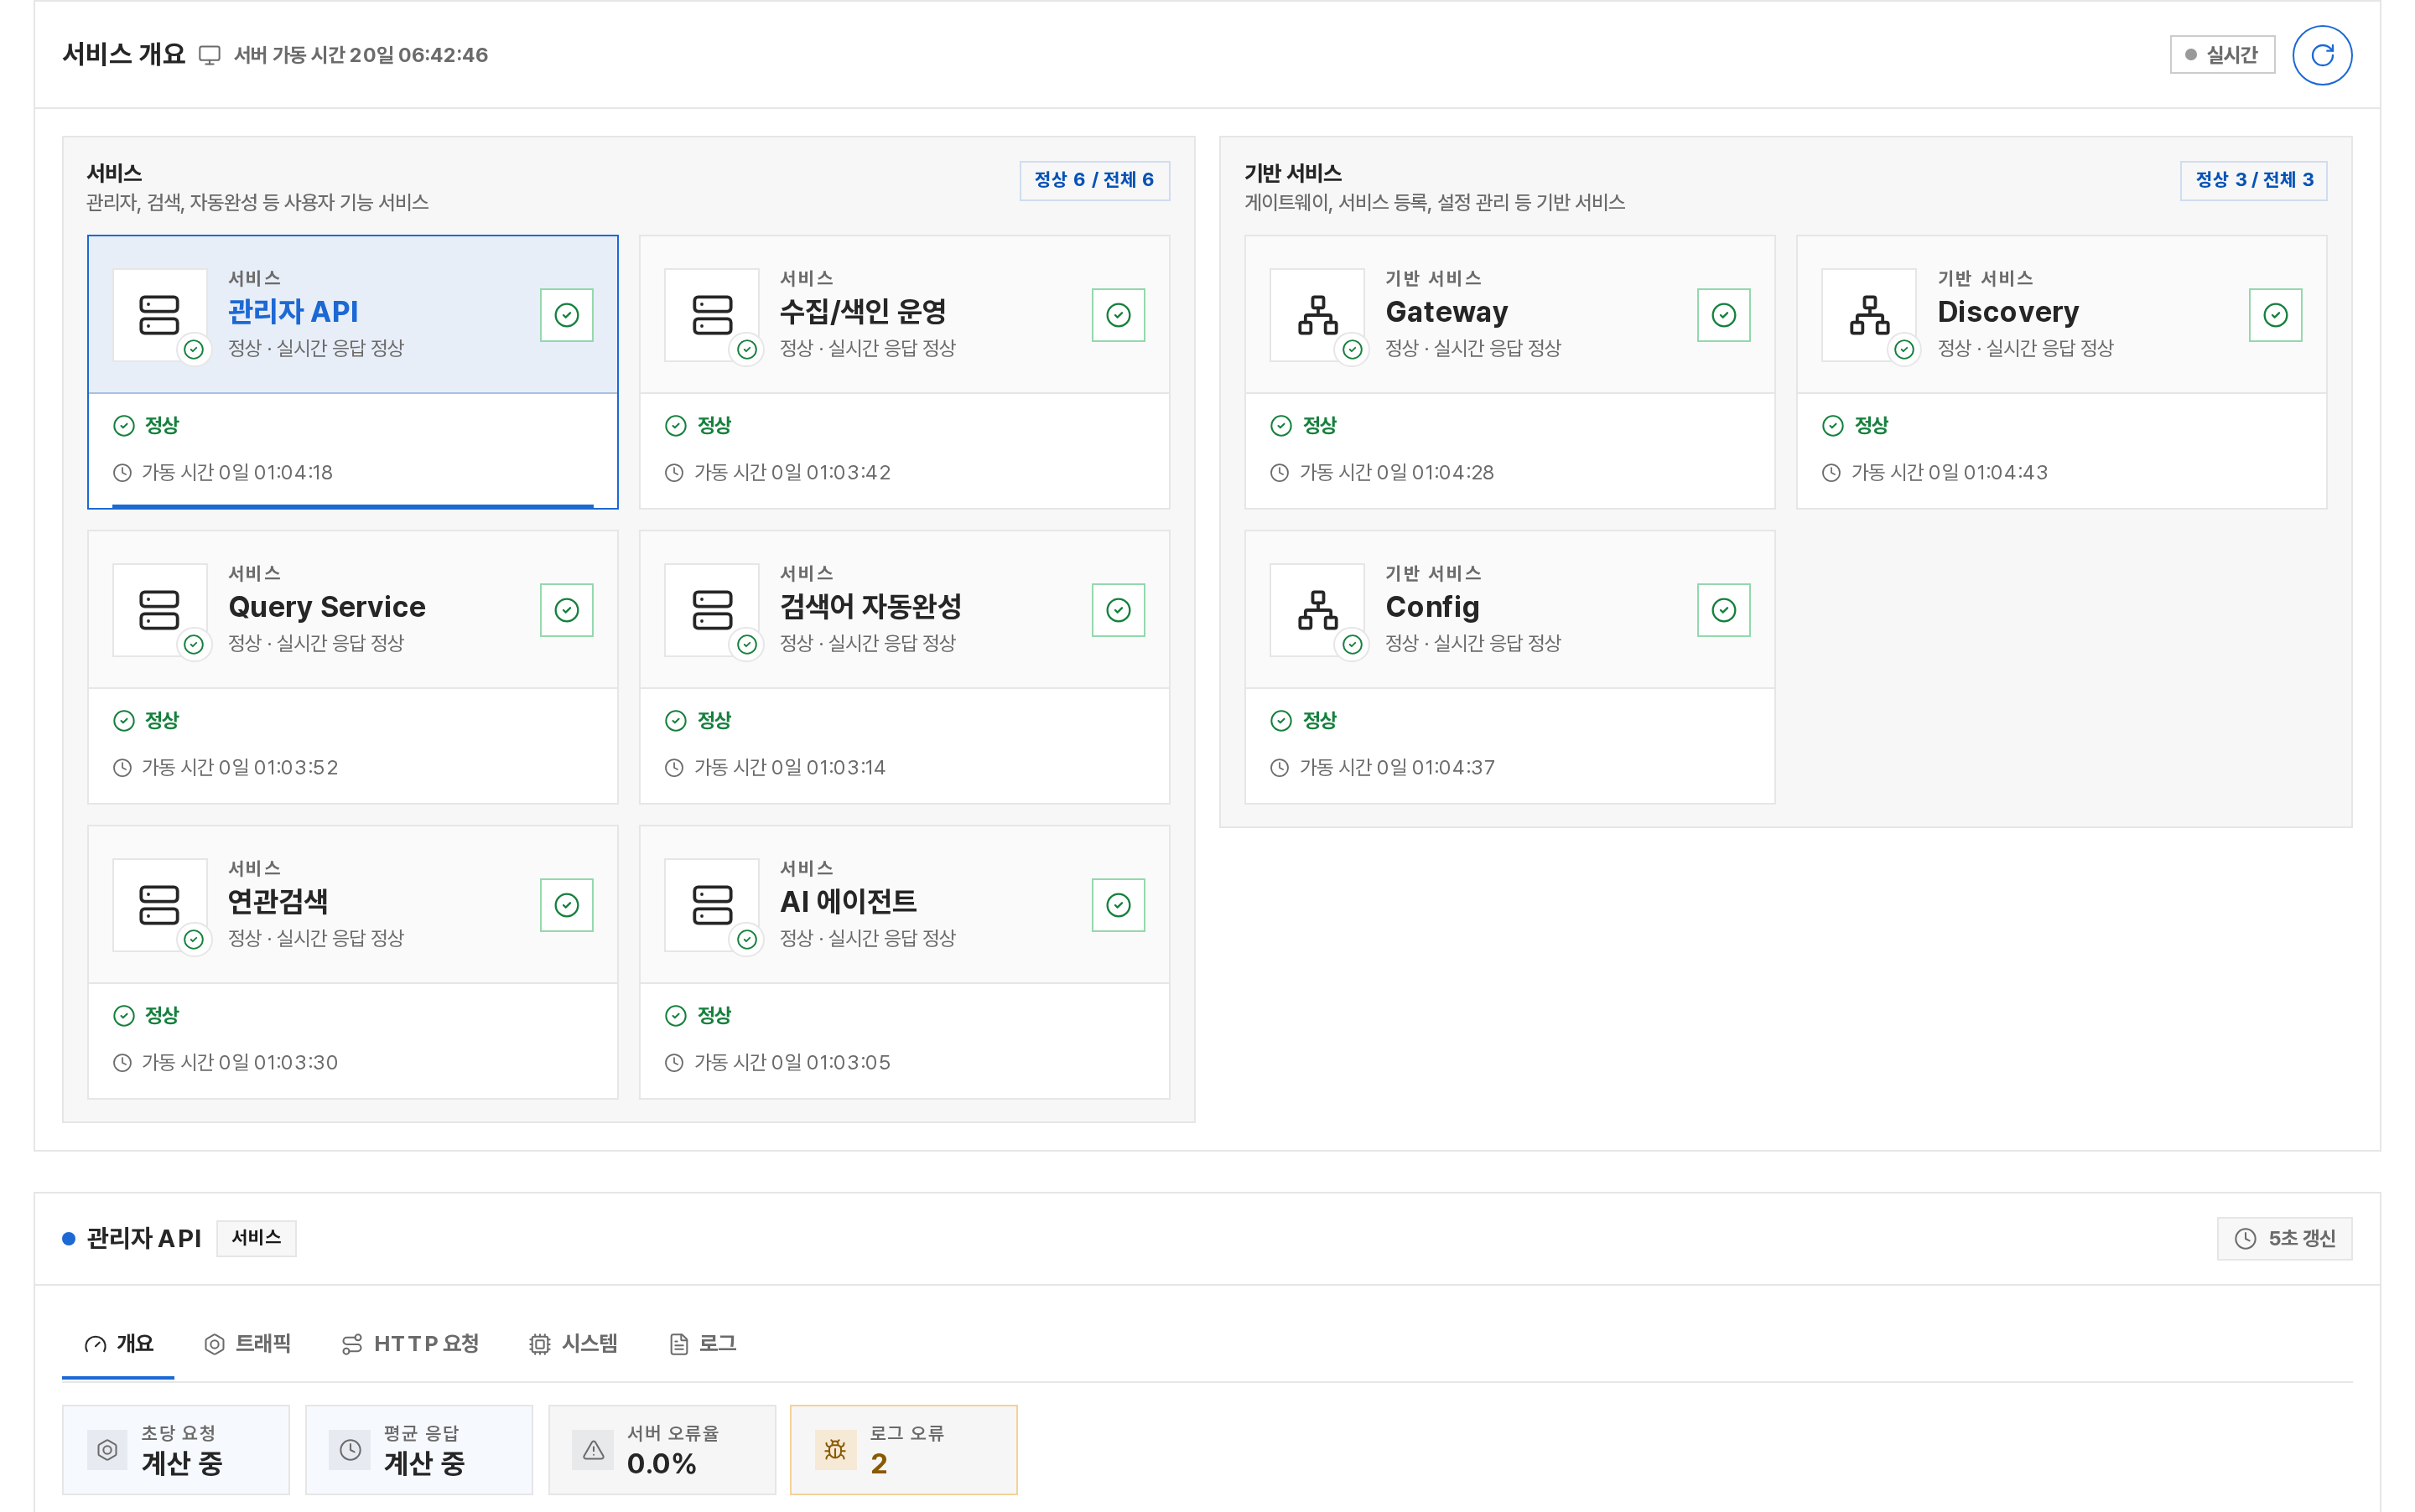
Task: Select the Query Service card title
Action: pyautogui.click(x=327, y=607)
